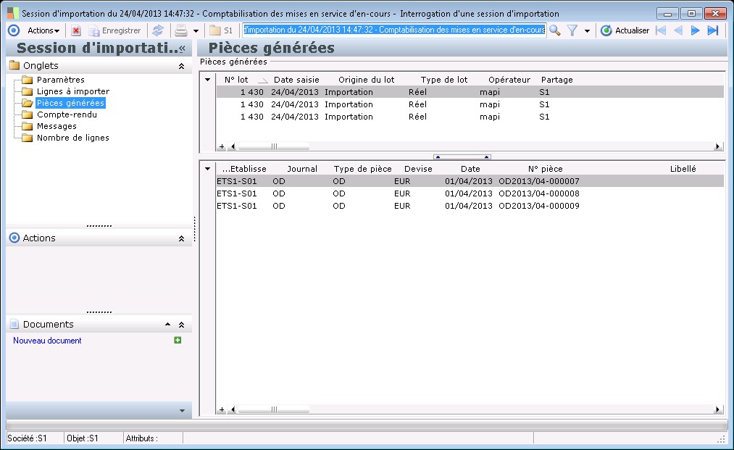Click the Nouveau document link

click(x=47, y=341)
